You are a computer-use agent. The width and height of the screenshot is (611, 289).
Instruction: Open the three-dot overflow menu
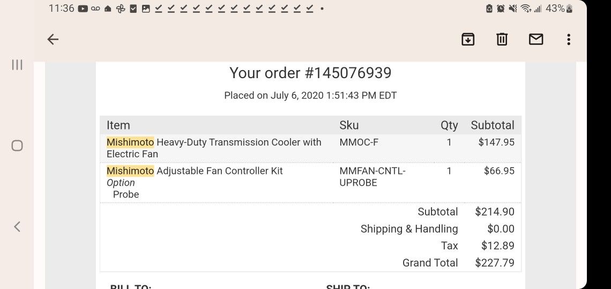569,39
